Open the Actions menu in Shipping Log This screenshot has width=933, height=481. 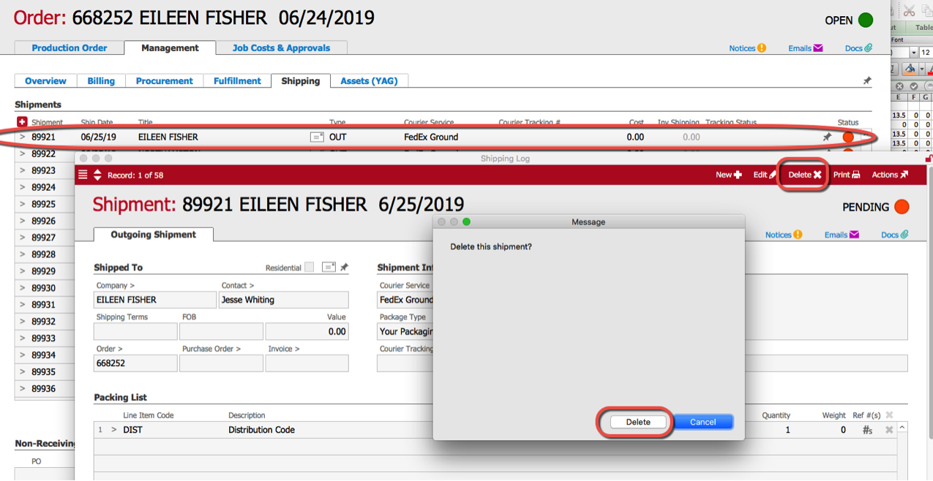click(890, 175)
